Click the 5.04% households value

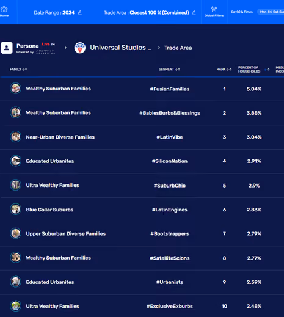click(x=254, y=89)
